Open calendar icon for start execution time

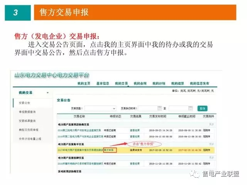click(x=159, y=109)
